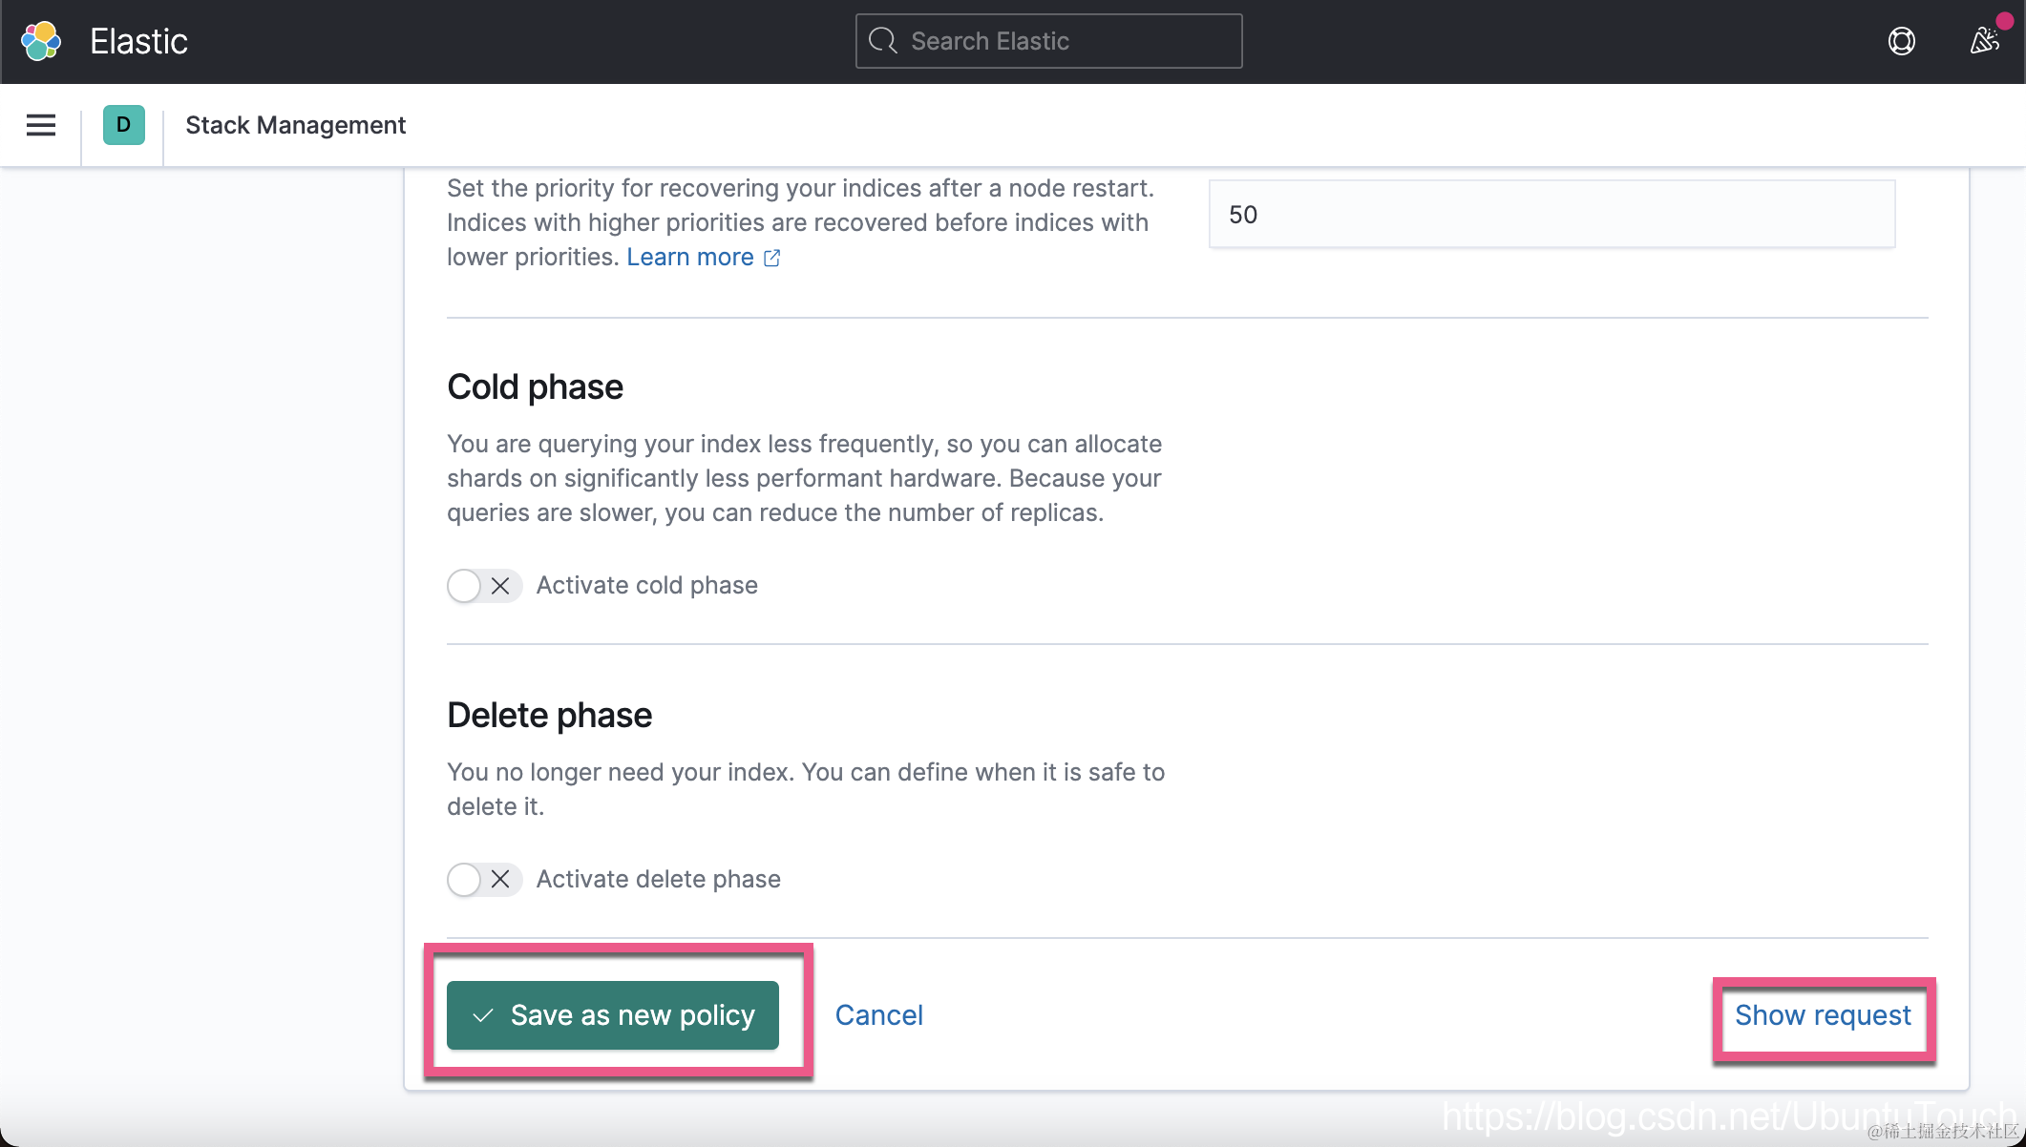Image resolution: width=2026 pixels, height=1147 pixels.
Task: Enable the Activate cold phase switch
Action: (484, 586)
